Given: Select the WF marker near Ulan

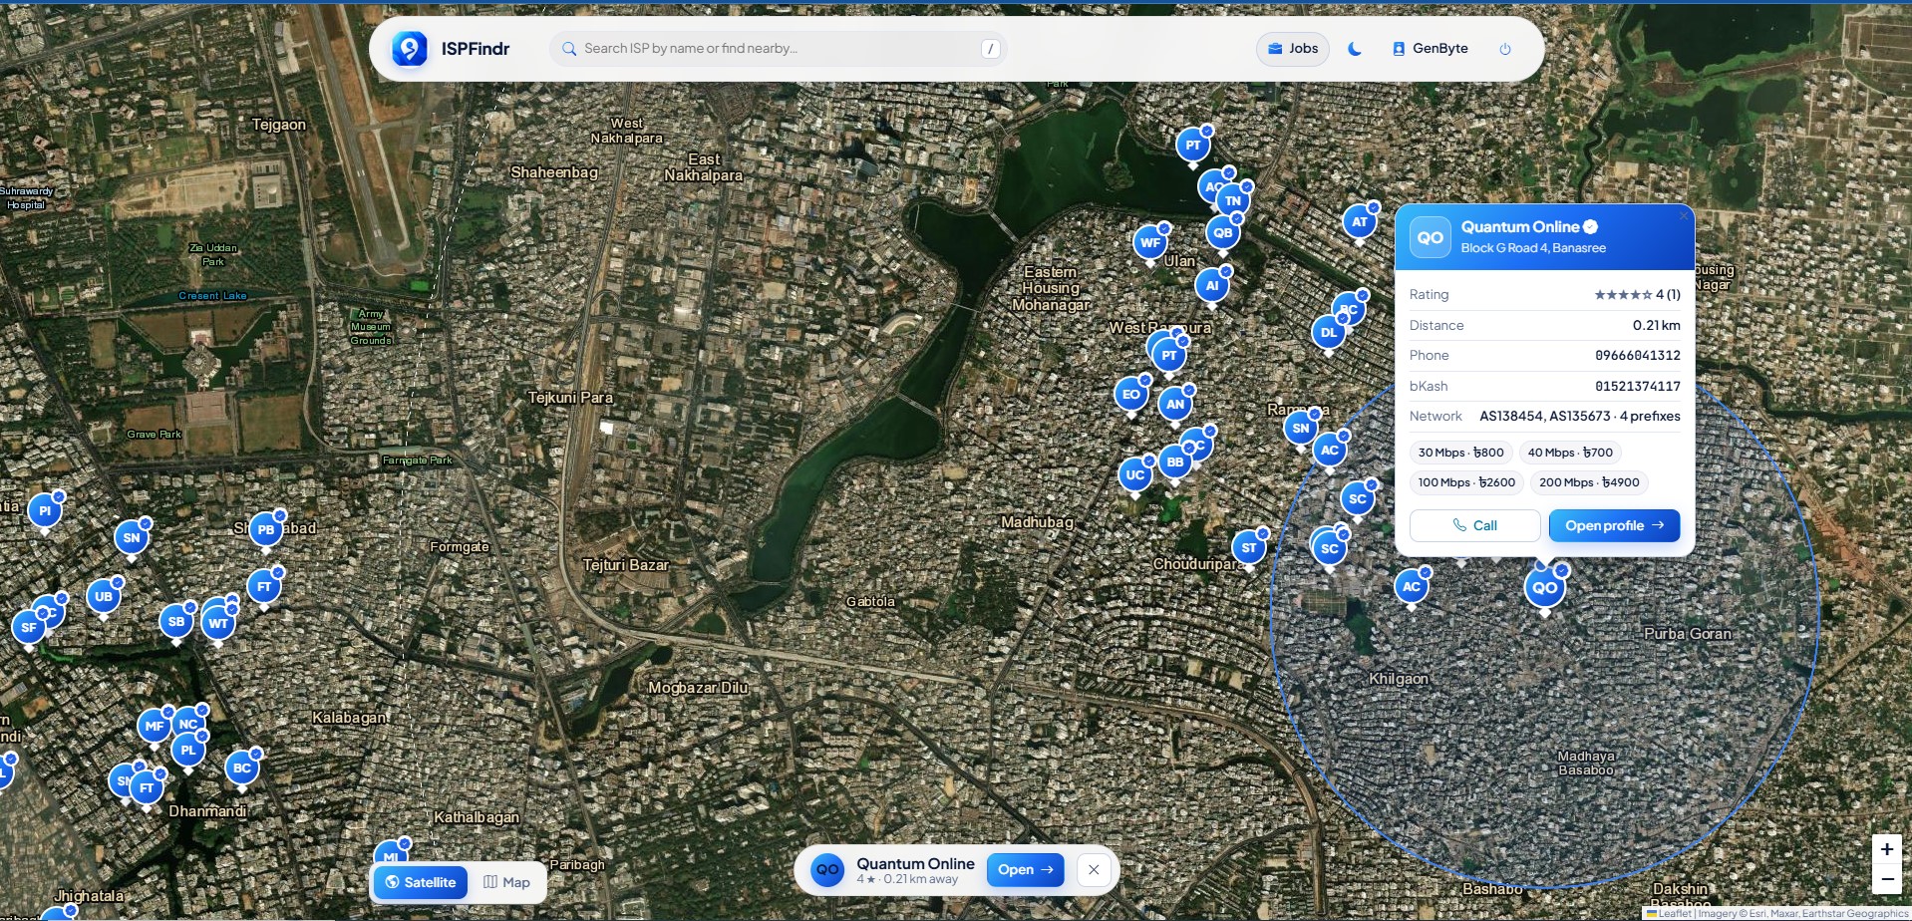Looking at the screenshot, I should 1150,242.
